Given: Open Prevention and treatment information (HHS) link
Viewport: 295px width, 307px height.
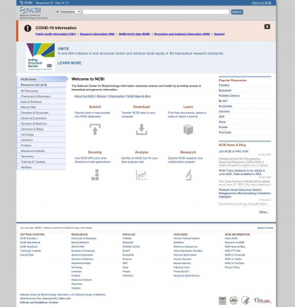Looking at the screenshot, I should coord(182,34).
